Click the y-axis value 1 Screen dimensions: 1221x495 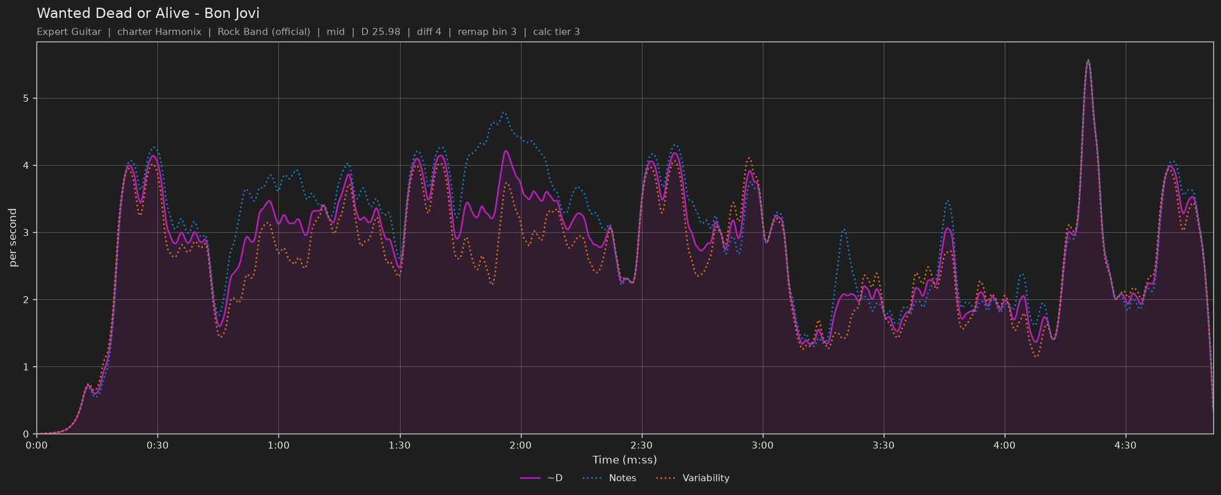pyautogui.click(x=27, y=367)
